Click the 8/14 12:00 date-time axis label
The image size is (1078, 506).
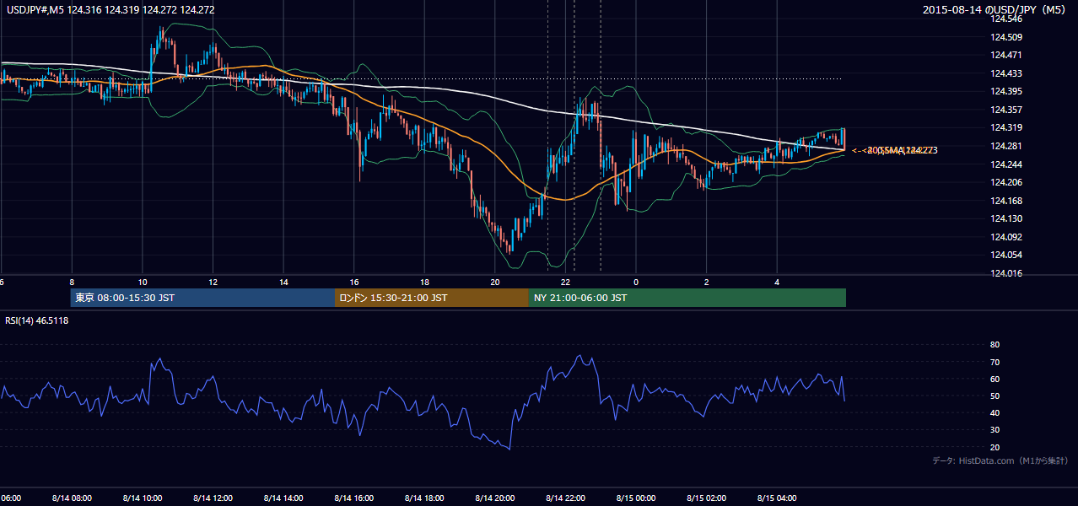(213, 498)
